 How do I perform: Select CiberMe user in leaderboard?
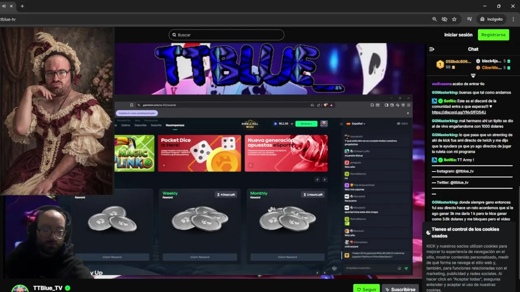click(x=492, y=68)
